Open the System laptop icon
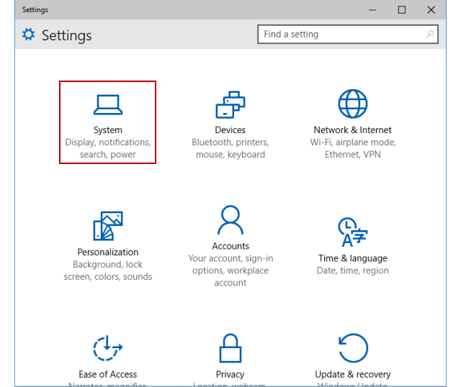Image resolution: width=461 pixels, height=387 pixels. pyautogui.click(x=108, y=104)
